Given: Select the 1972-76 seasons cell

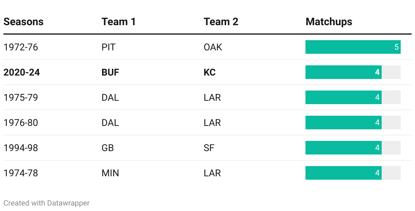Looking at the screenshot, I should click(x=21, y=47).
